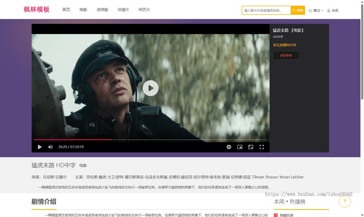Open the 综艺片 menu item
Screen dimensions: 364x217
144,10
